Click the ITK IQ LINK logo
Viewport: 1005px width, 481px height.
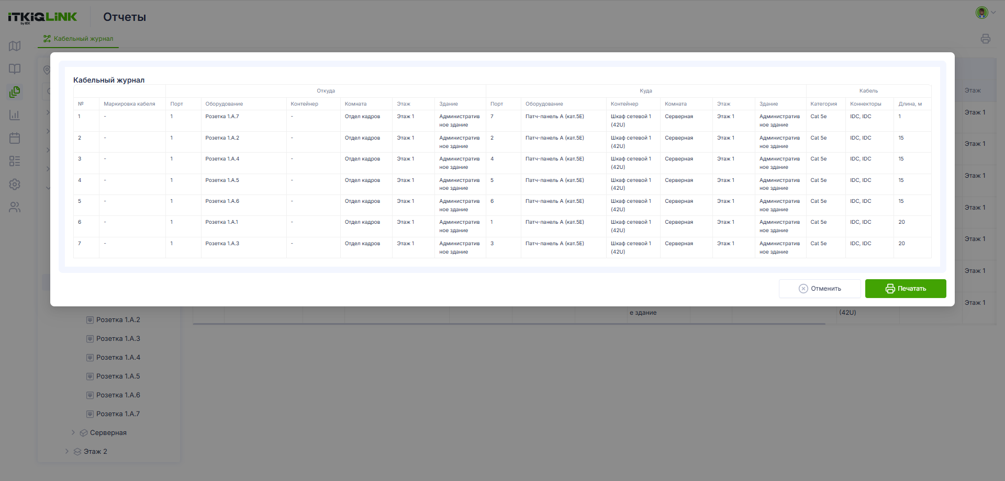click(x=42, y=17)
